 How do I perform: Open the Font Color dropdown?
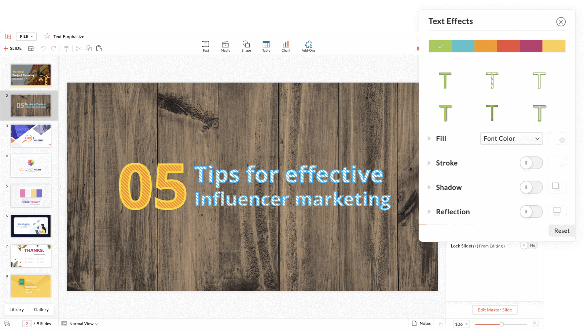coord(511,138)
